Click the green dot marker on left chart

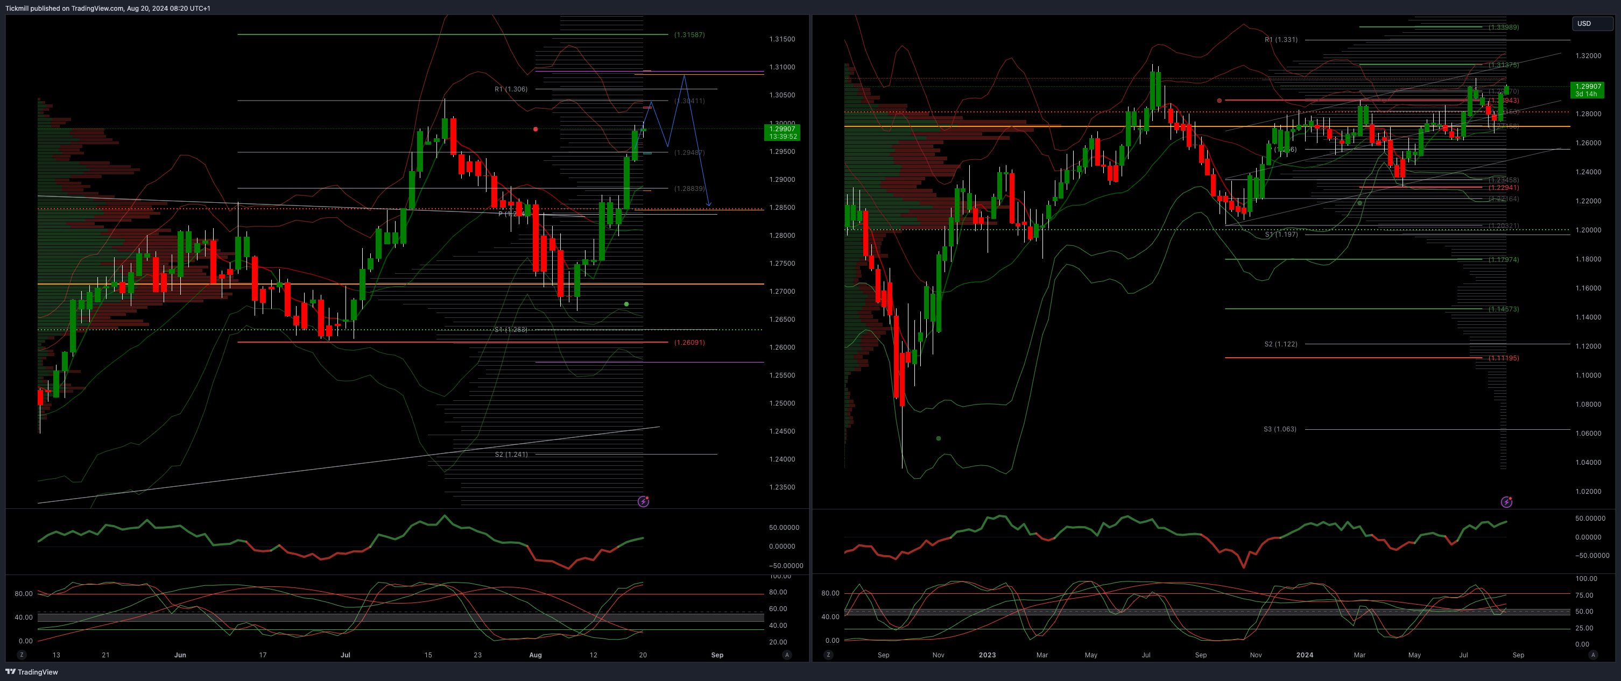(x=626, y=304)
